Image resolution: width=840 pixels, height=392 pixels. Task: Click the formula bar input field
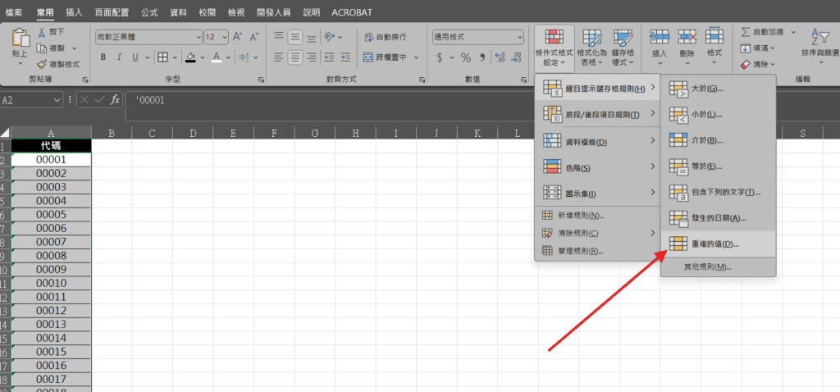[x=410, y=100]
